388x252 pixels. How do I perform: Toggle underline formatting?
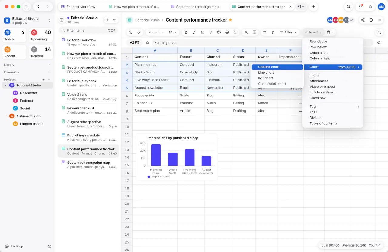(x=202, y=32)
